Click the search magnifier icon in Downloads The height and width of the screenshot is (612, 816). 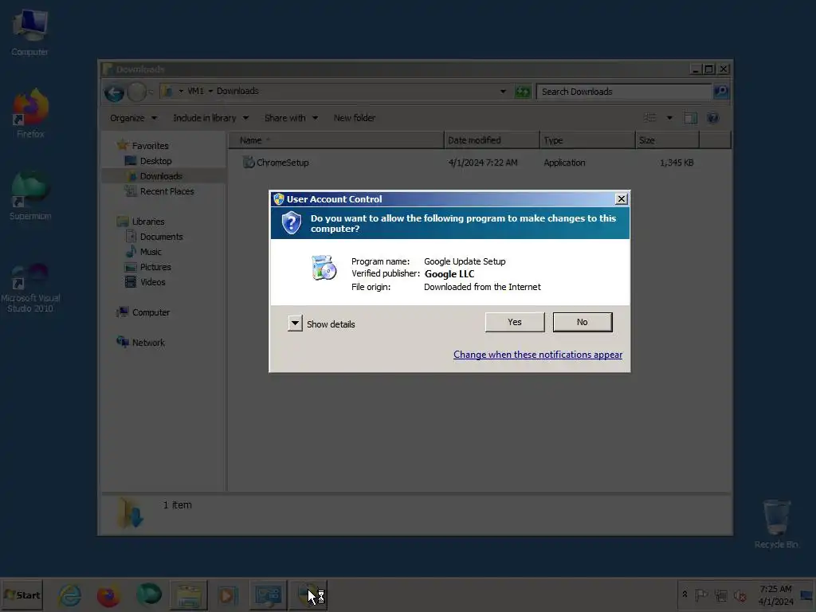click(x=720, y=92)
